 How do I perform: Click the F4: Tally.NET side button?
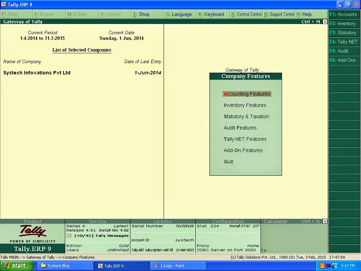(x=344, y=42)
